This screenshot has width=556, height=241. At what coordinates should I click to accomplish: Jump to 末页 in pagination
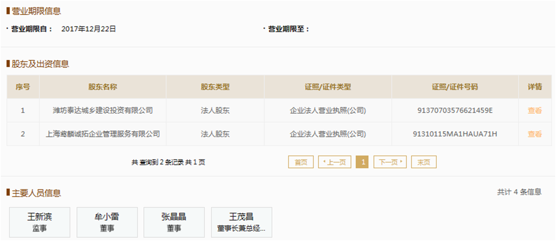tap(423, 162)
